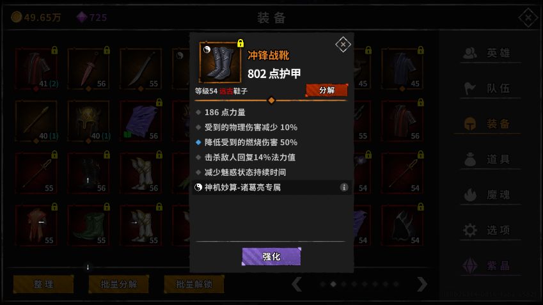
Task: Select the third inventory page dot
Action: pyautogui.click(x=343, y=285)
